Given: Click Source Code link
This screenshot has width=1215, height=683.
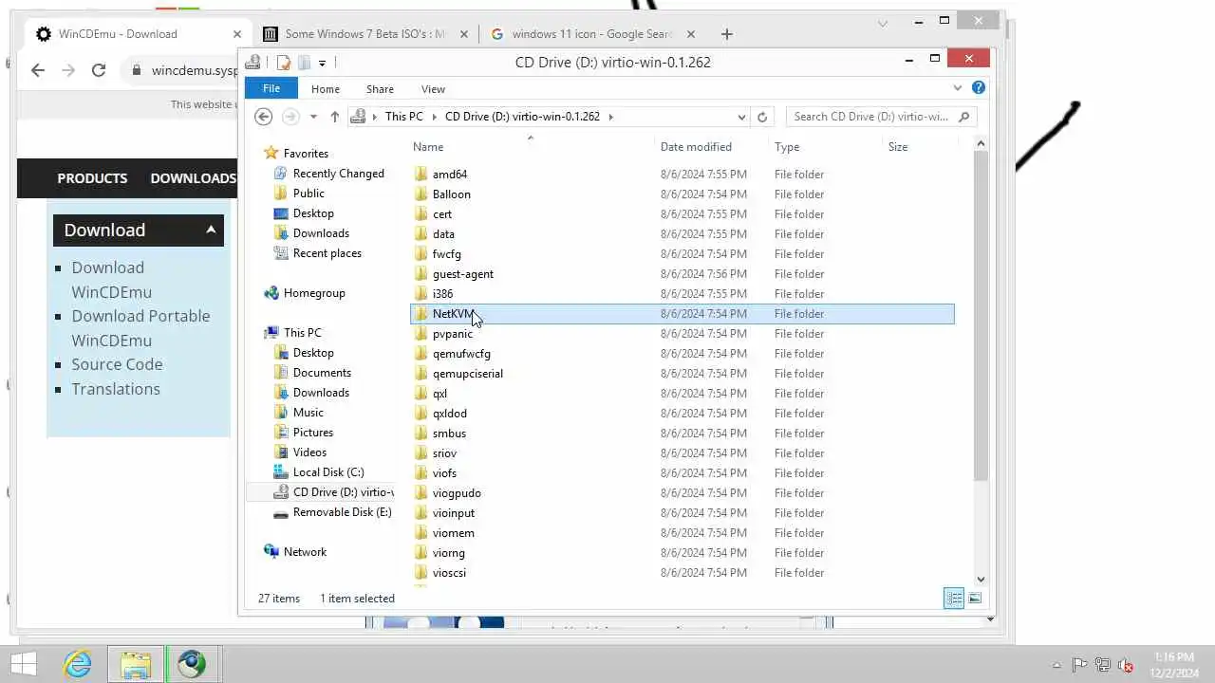Looking at the screenshot, I should point(117,364).
